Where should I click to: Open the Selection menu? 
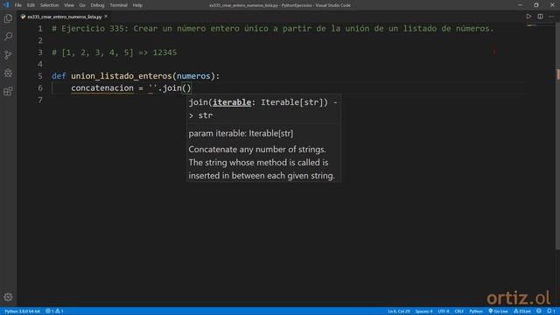coord(49,5)
